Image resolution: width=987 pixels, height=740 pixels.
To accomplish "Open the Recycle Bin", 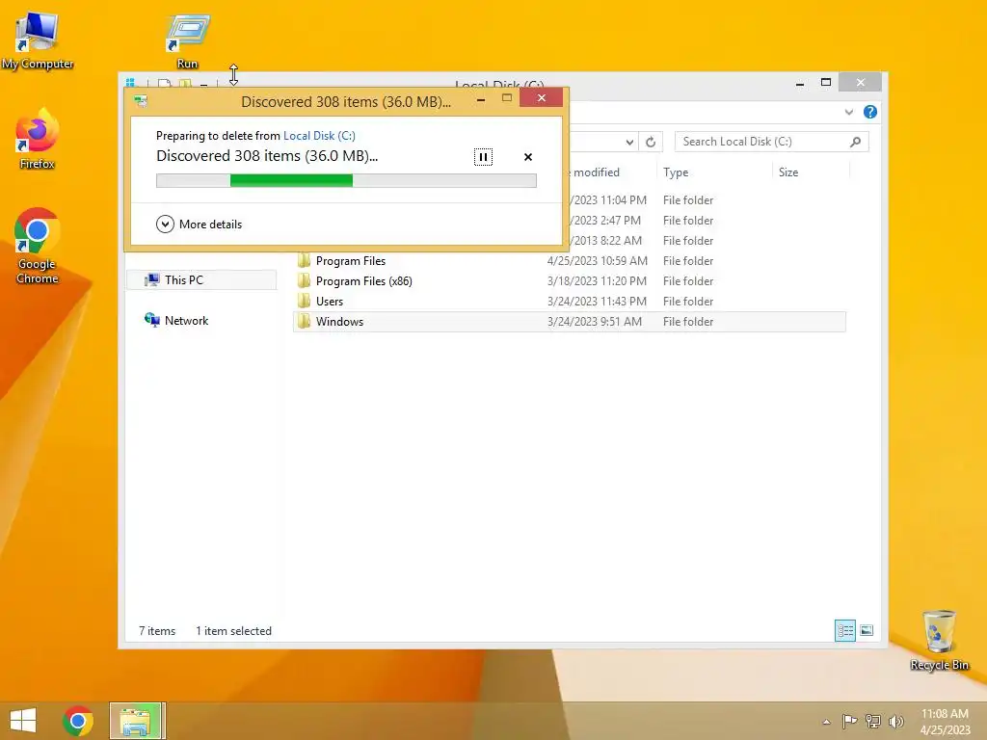I will click(939, 640).
